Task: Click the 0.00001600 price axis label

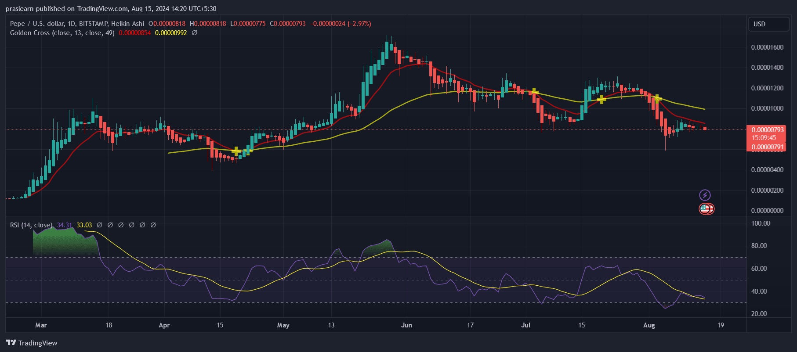Action: pyautogui.click(x=767, y=47)
